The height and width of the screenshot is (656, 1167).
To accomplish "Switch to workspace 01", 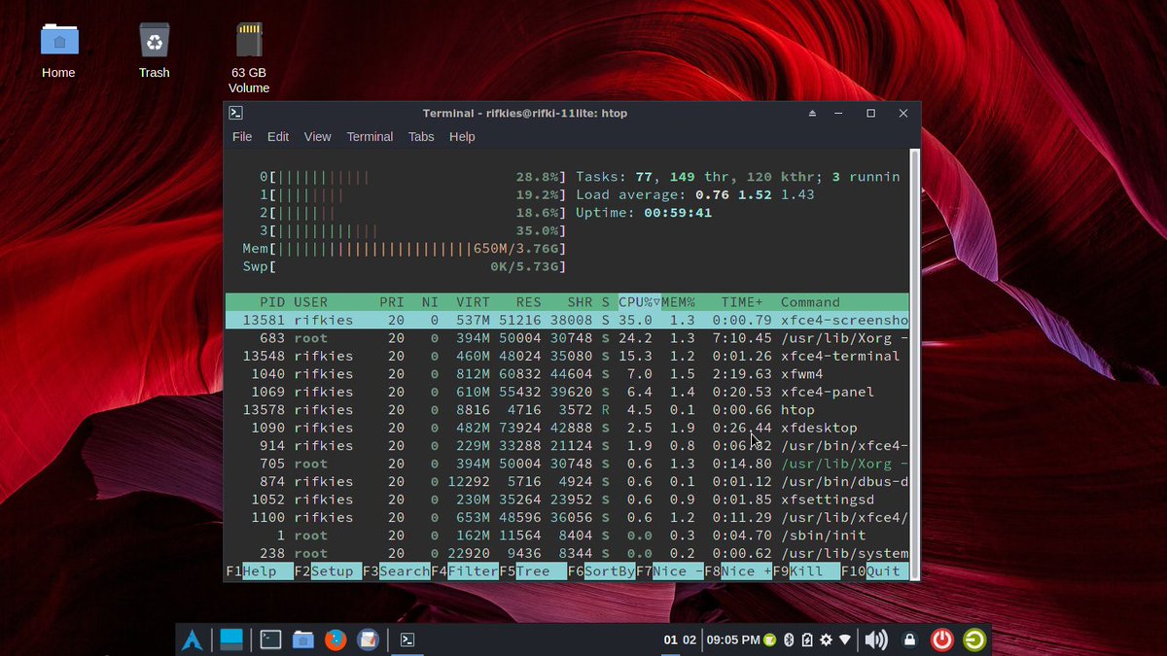I will [x=670, y=639].
